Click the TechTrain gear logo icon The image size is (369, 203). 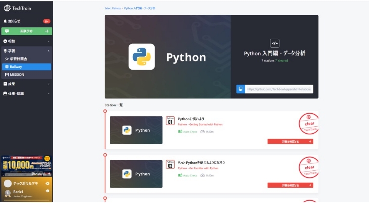[7, 8]
